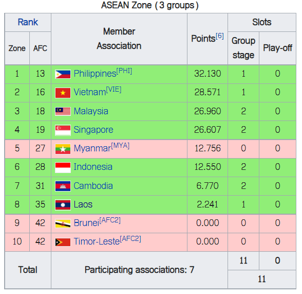Open the [PHI] footnote superscript
This screenshot has height=294, width=302.
click(x=124, y=71)
